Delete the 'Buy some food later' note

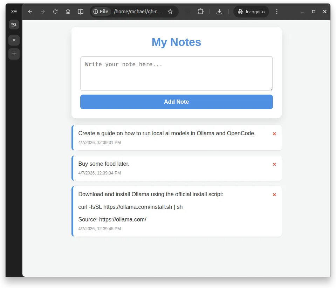(x=274, y=164)
